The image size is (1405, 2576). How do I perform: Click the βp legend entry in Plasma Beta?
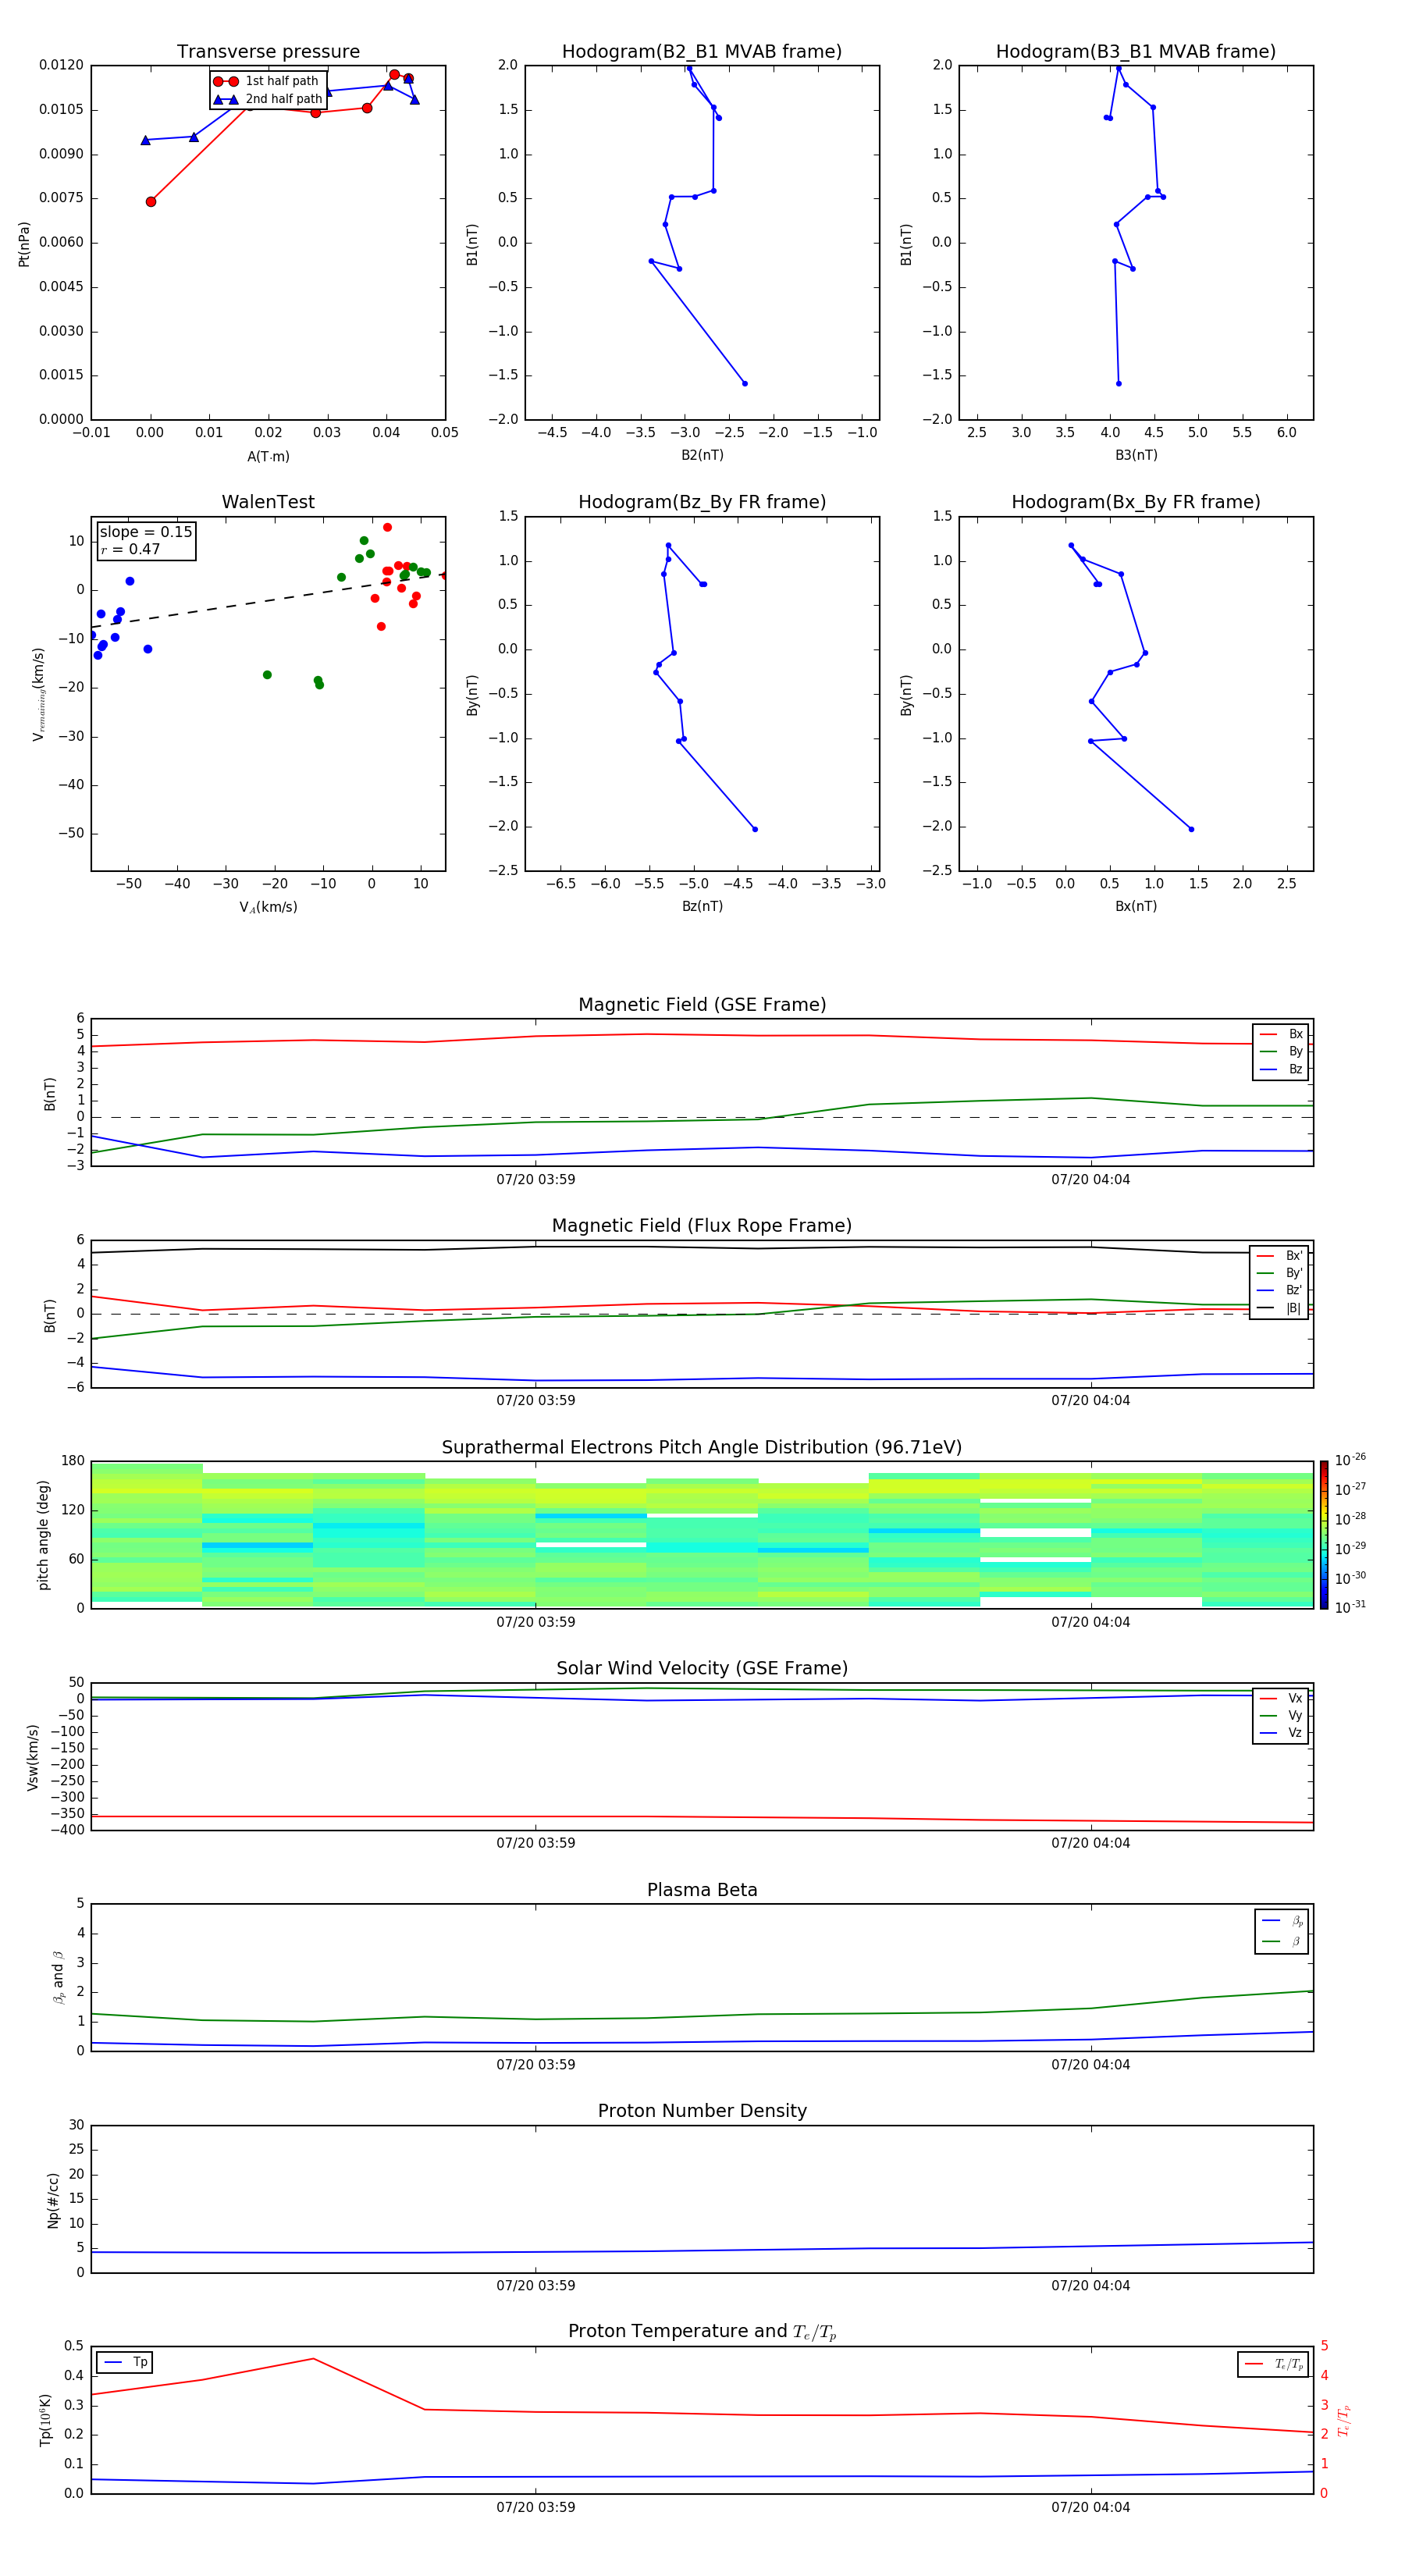point(1282,1921)
